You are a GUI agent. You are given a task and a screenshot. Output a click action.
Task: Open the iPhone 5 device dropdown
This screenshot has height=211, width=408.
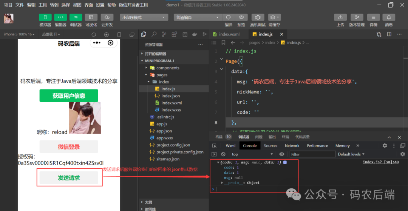[19, 34]
